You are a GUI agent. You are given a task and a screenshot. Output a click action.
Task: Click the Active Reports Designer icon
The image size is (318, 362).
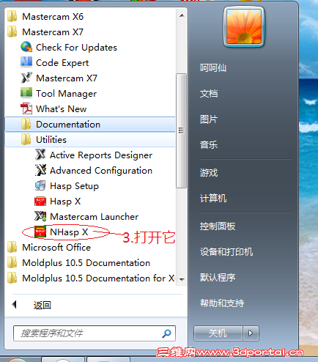tap(40, 155)
